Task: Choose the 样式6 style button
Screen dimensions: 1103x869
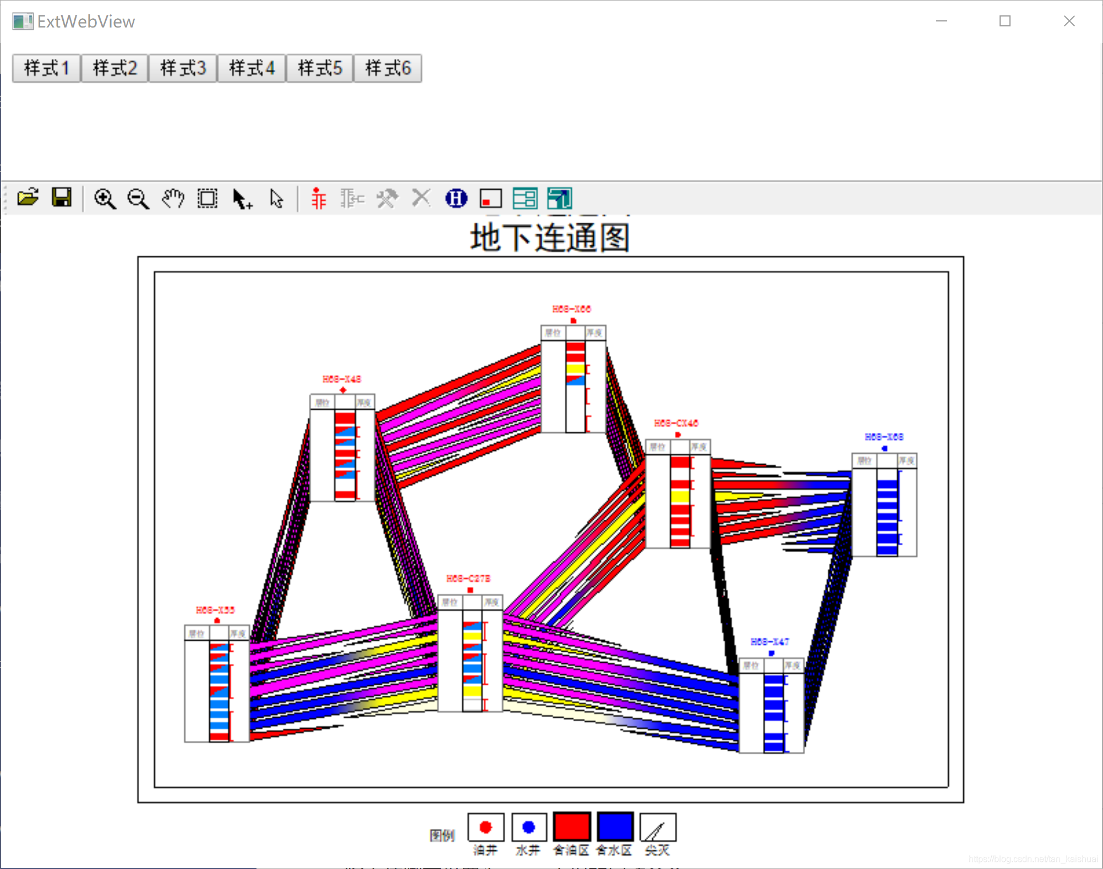Action: (x=388, y=68)
